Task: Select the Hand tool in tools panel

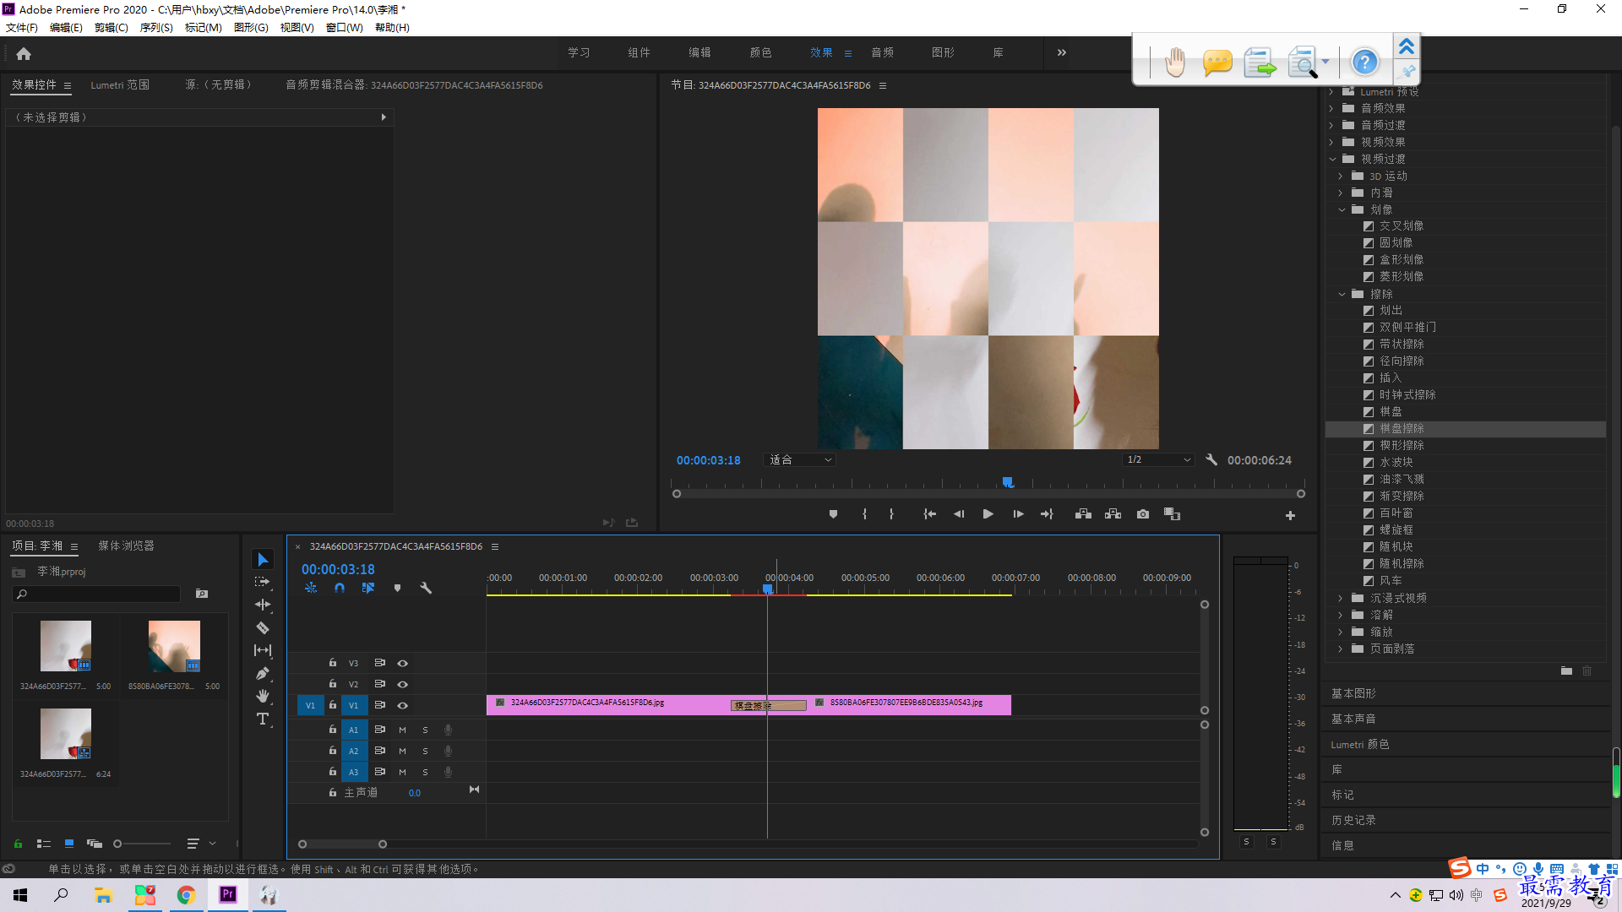Action: click(x=263, y=696)
